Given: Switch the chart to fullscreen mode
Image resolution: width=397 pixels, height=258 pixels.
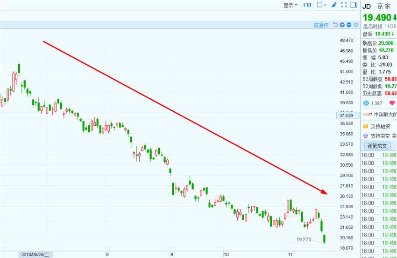Looking at the screenshot, I should click(x=344, y=5).
